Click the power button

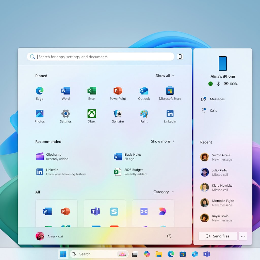tap(169, 236)
